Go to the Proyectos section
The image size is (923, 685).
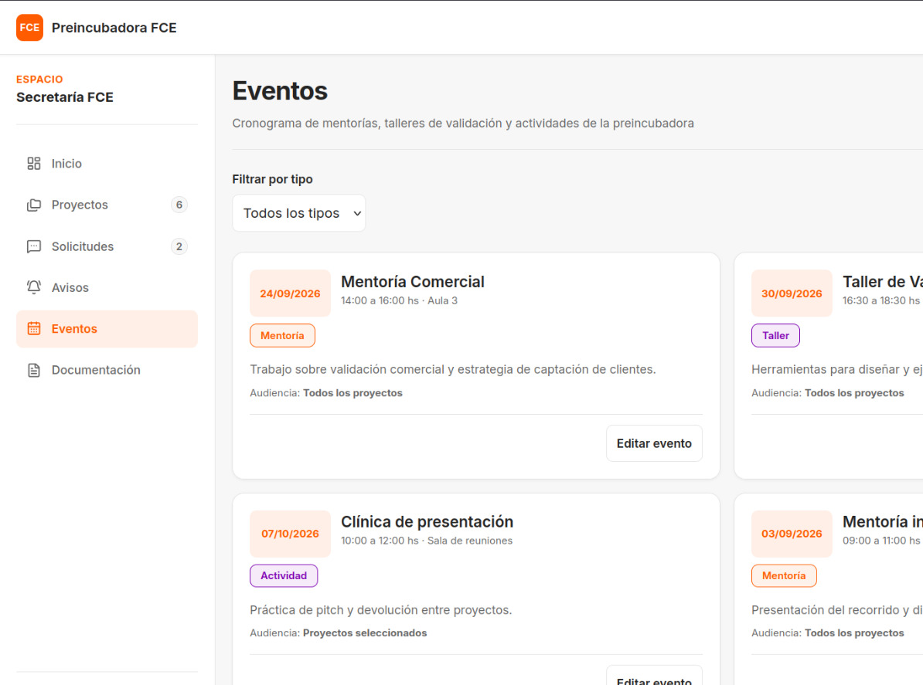click(107, 205)
